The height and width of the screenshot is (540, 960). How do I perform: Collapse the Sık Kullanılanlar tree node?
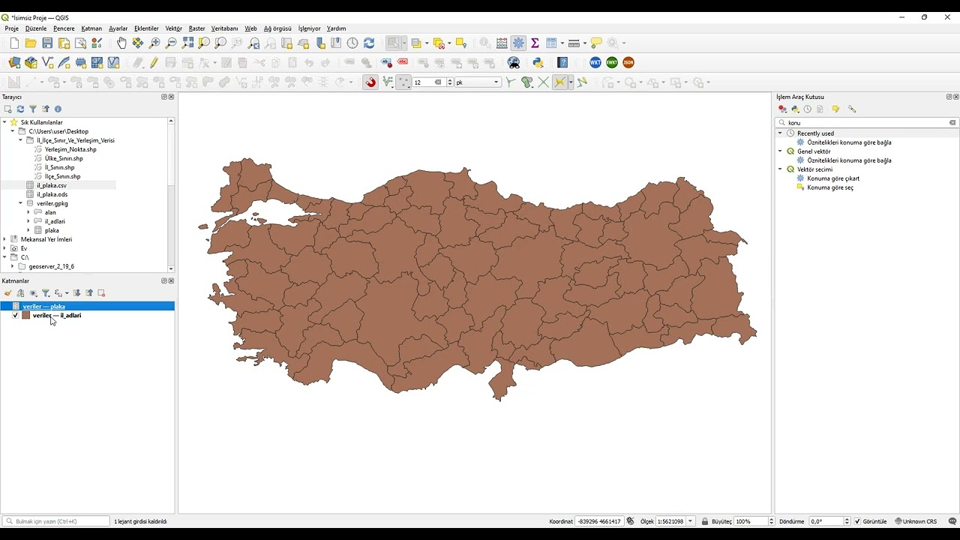click(4, 122)
